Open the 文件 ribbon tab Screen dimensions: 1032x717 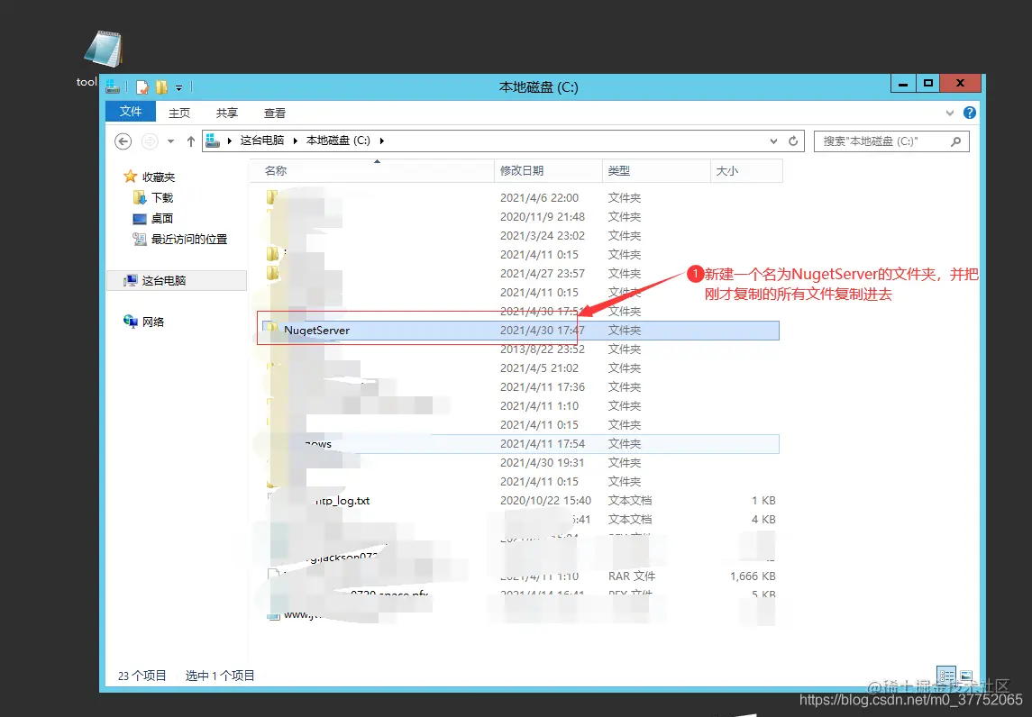pyautogui.click(x=131, y=112)
